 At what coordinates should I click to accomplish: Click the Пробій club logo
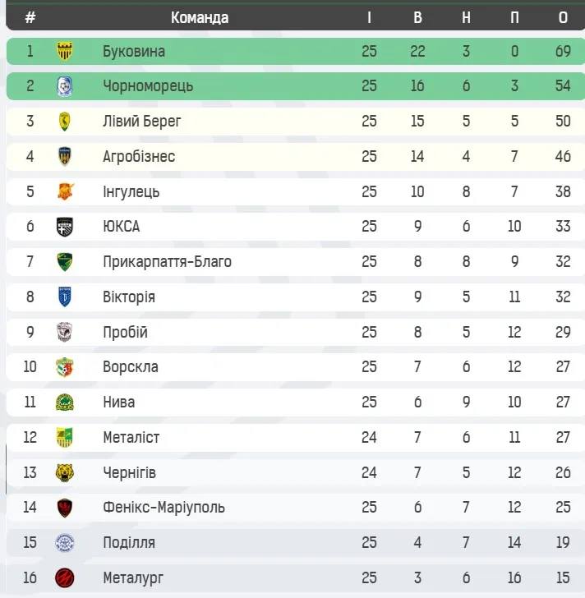64,332
